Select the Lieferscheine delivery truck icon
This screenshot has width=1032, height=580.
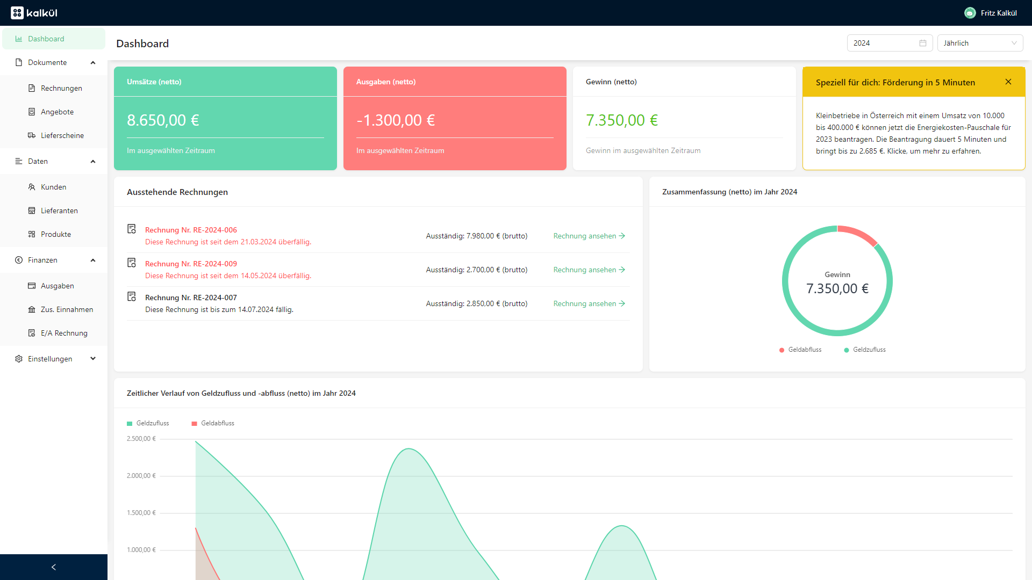32,135
